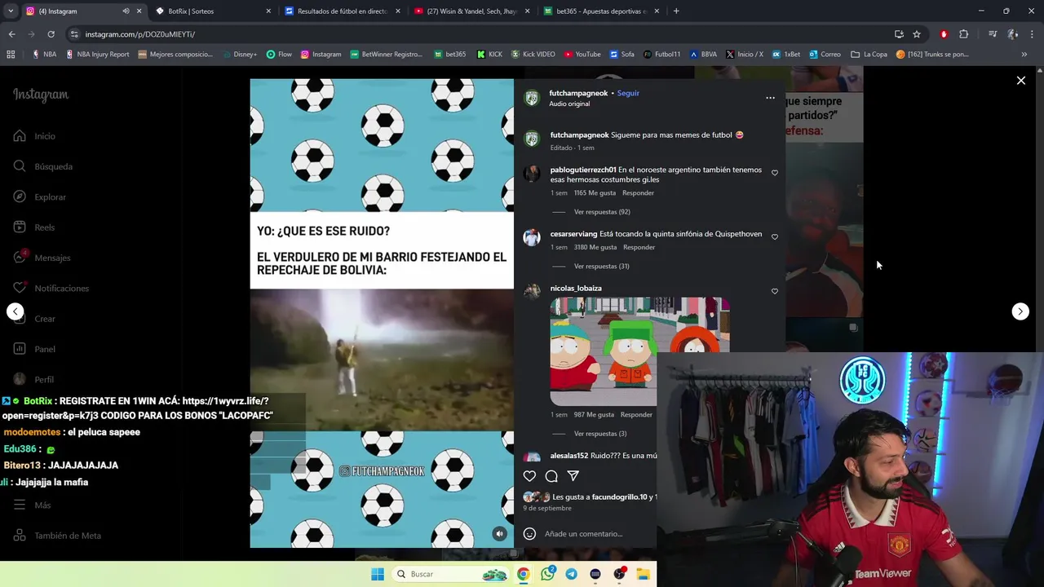Open the three-dot post options menu
This screenshot has width=1044, height=587.
[770, 98]
